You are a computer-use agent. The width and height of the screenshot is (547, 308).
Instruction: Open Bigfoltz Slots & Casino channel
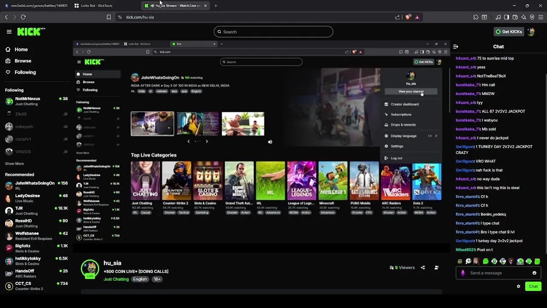[36, 249]
